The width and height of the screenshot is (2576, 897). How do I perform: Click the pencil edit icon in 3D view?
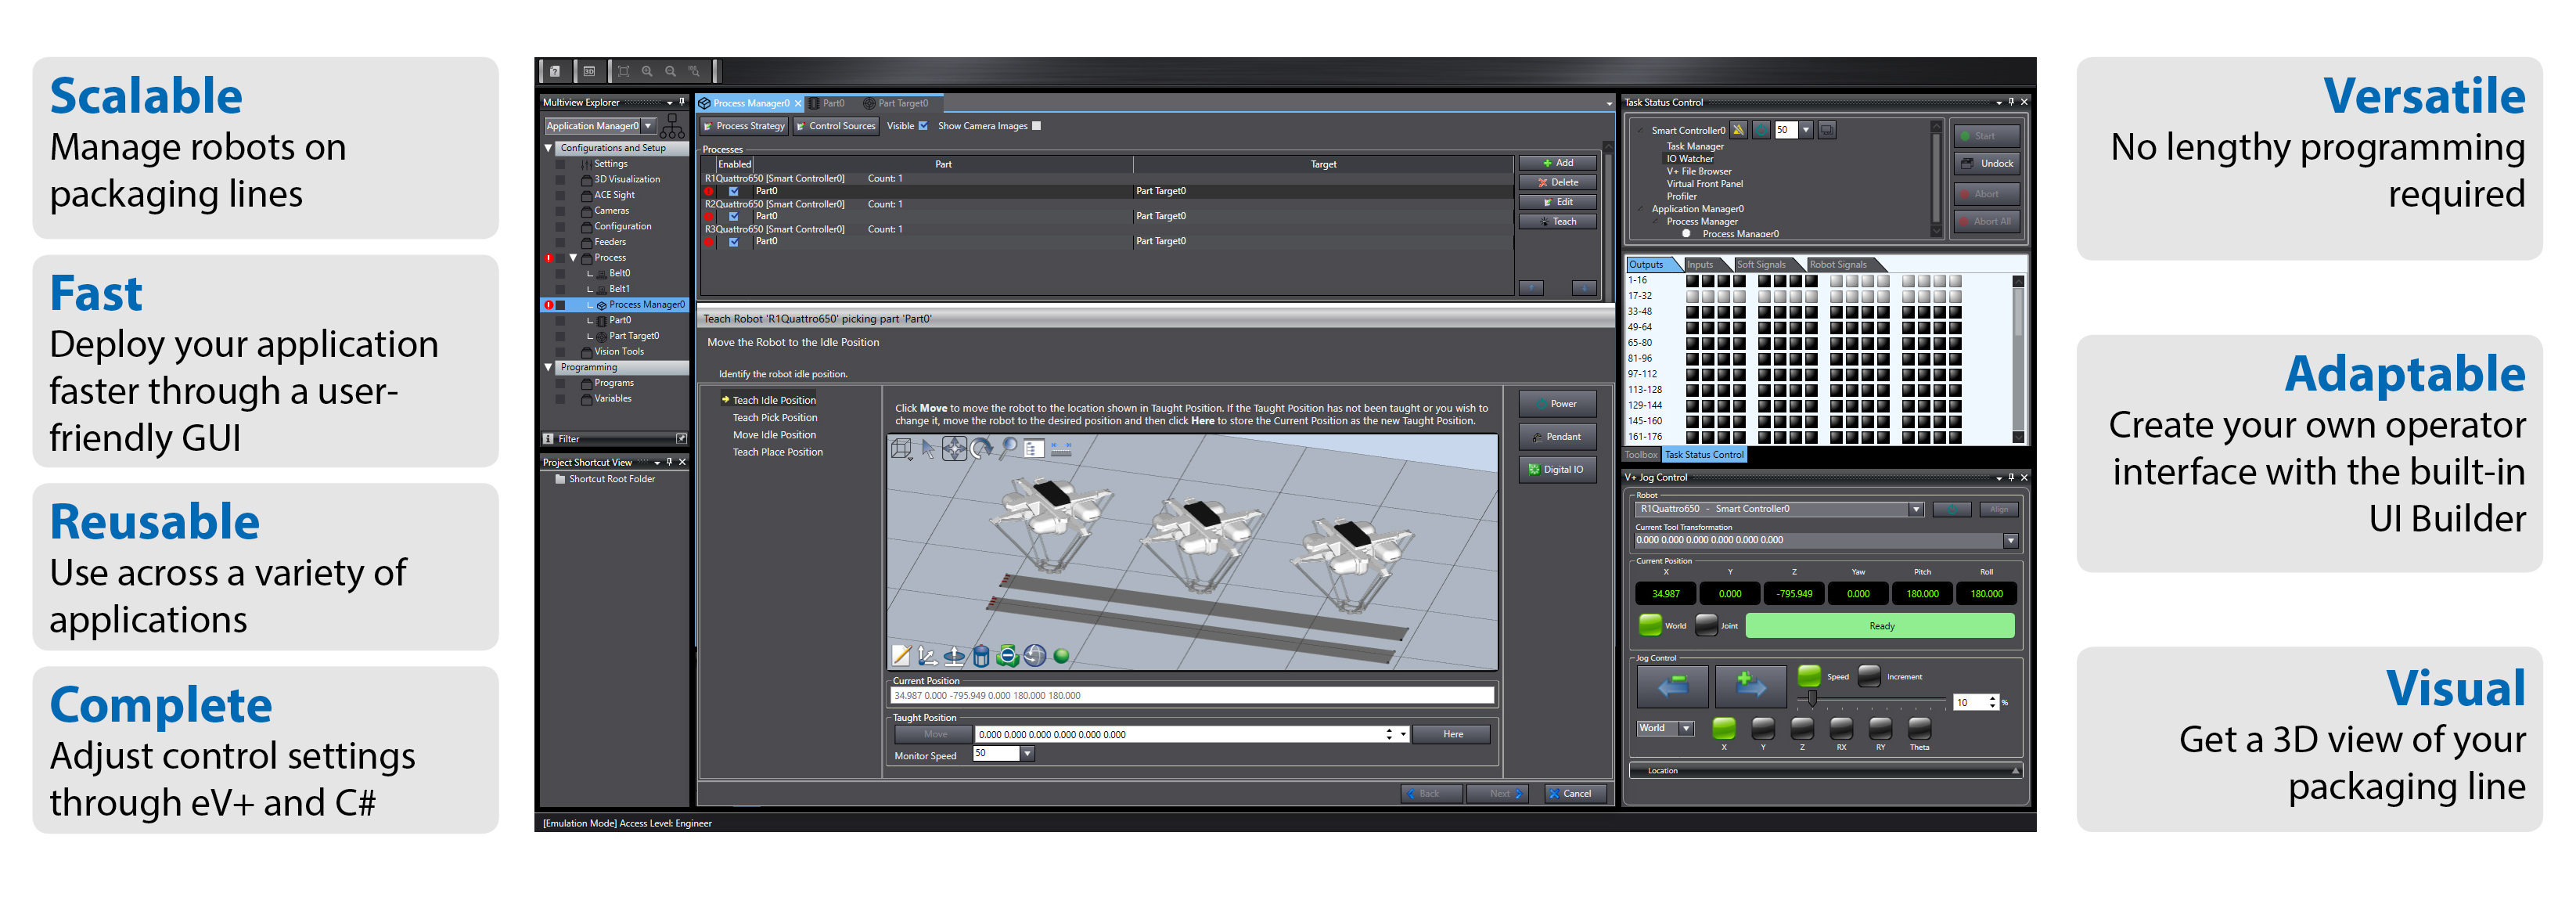pos(901,655)
